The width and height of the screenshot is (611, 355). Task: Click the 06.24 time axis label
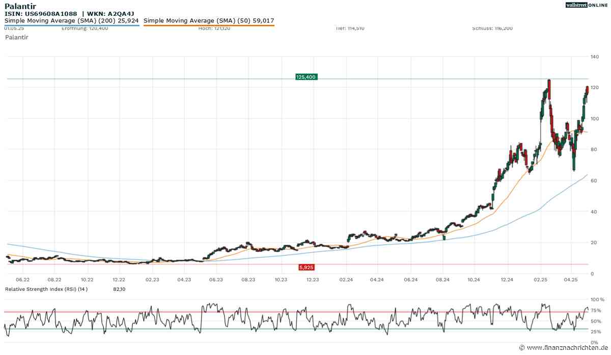click(410, 279)
